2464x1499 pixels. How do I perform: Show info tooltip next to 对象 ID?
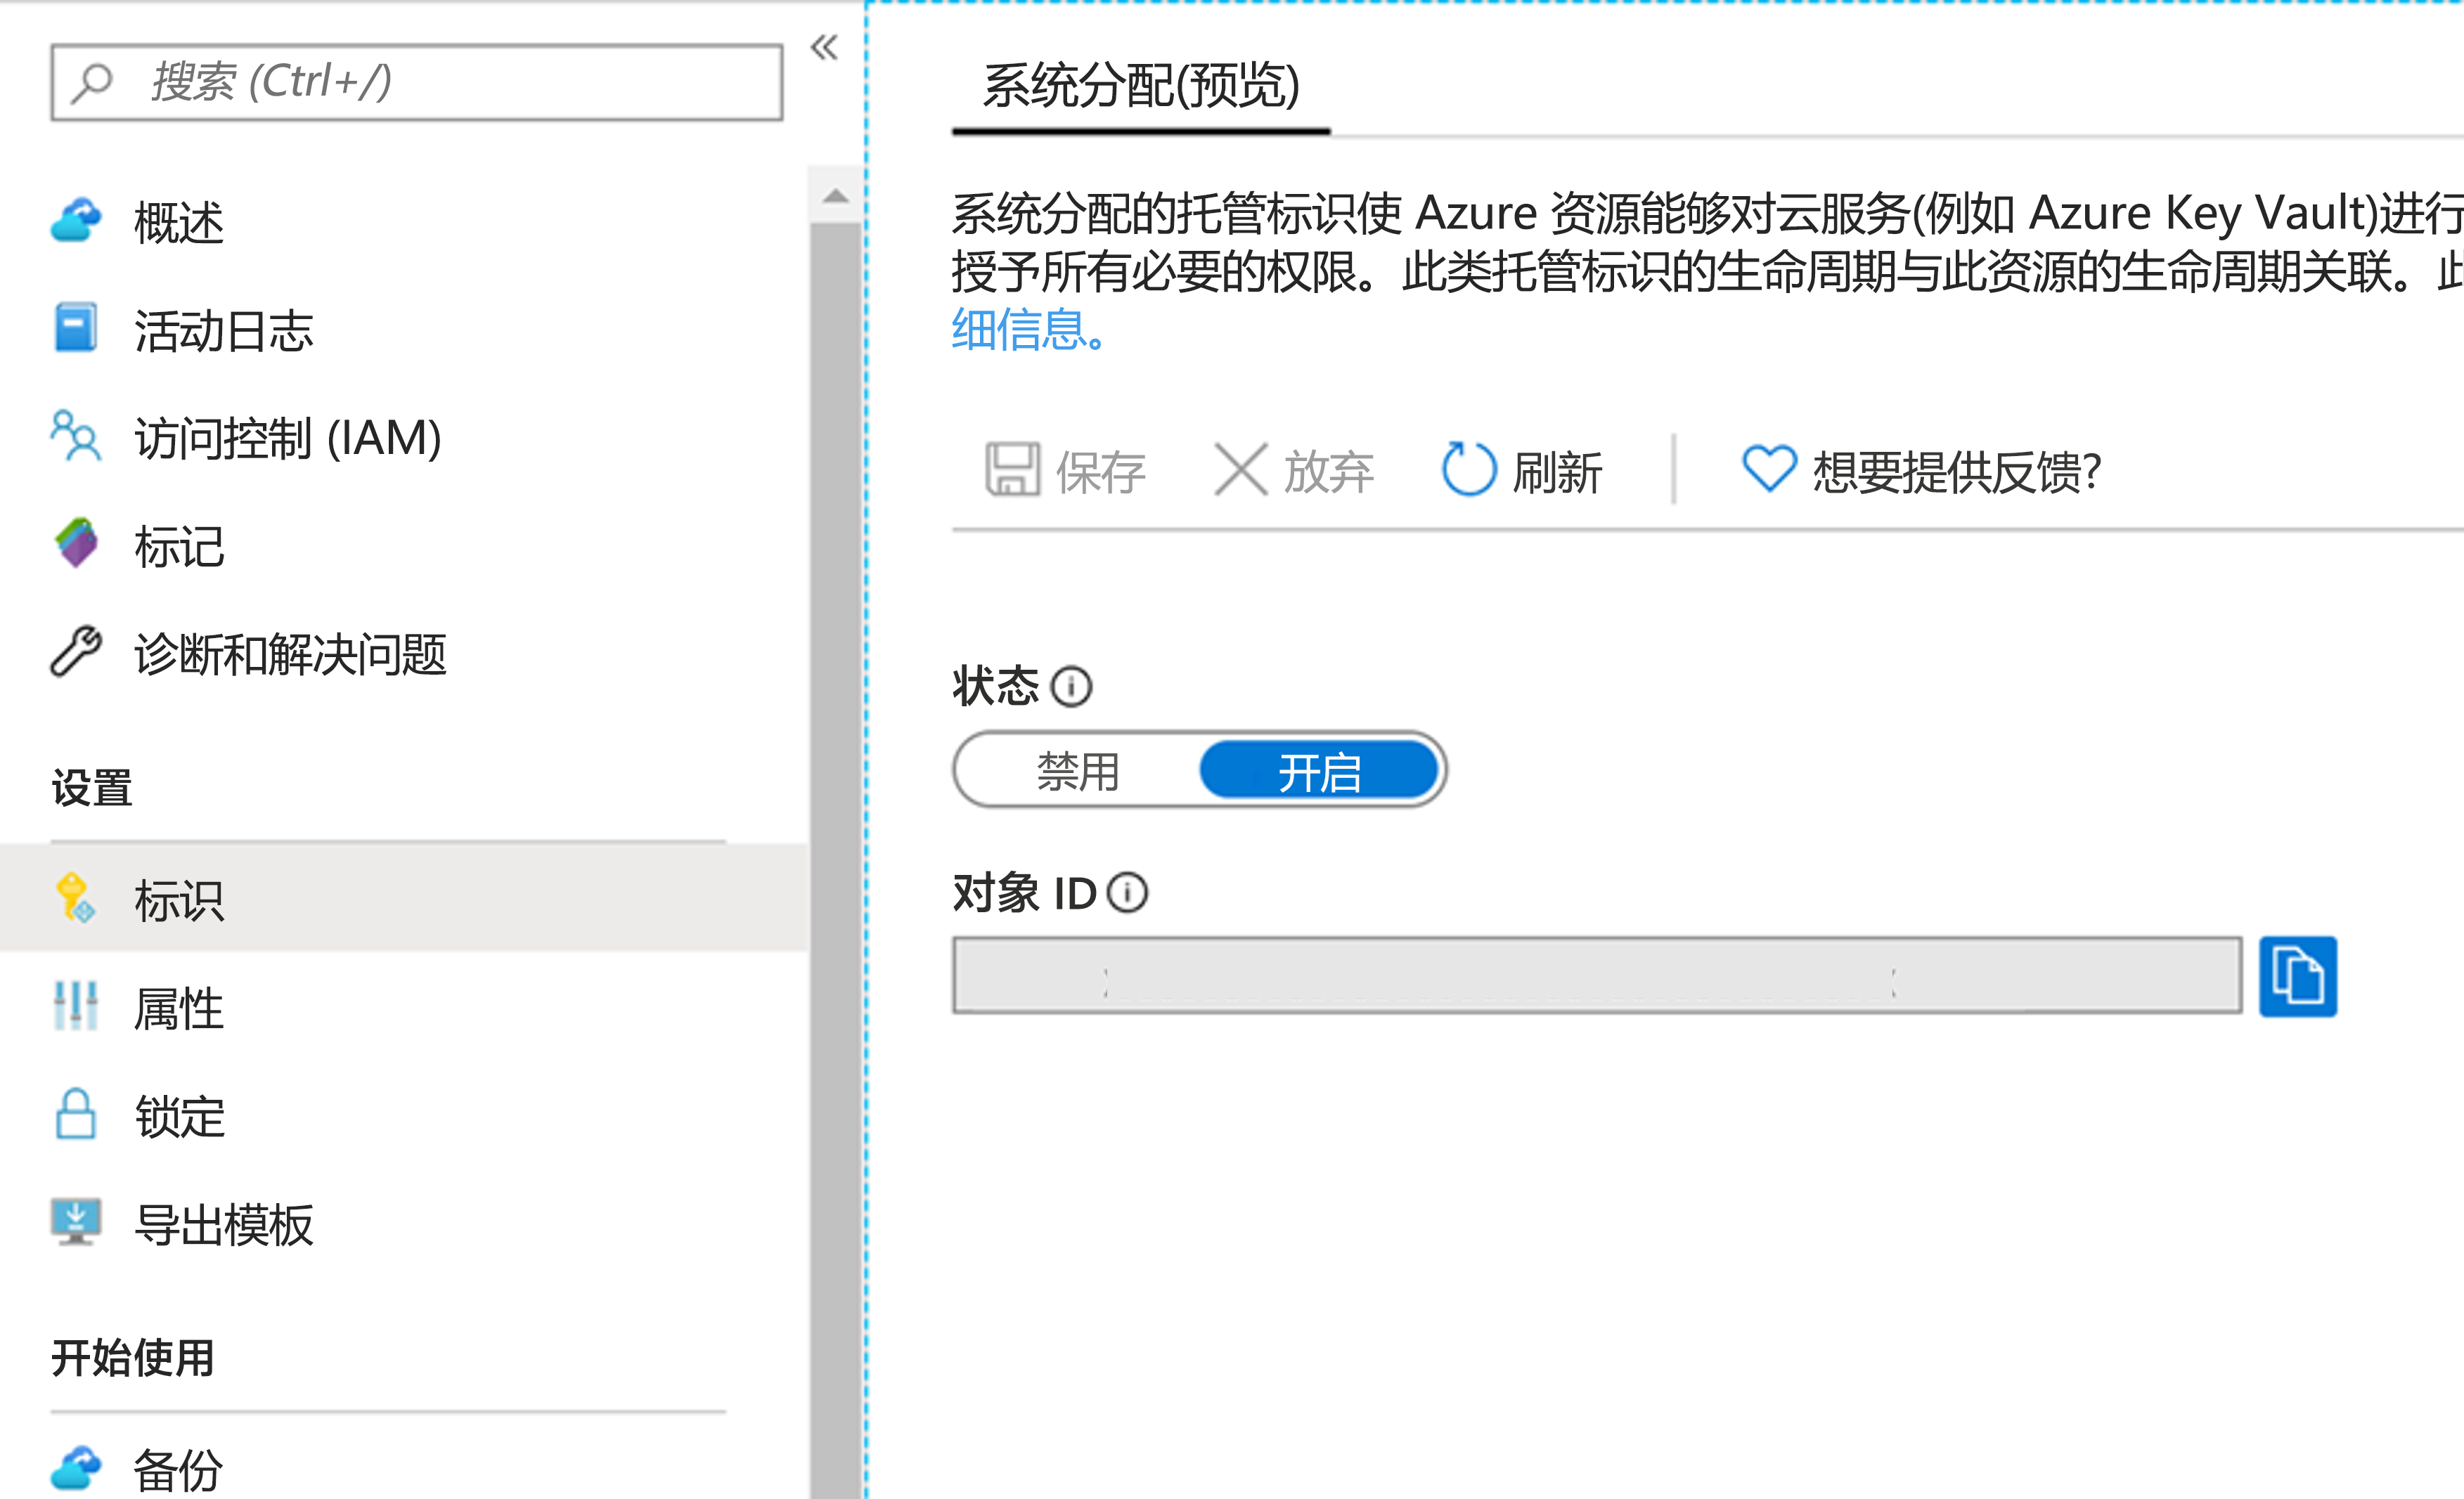1127,893
